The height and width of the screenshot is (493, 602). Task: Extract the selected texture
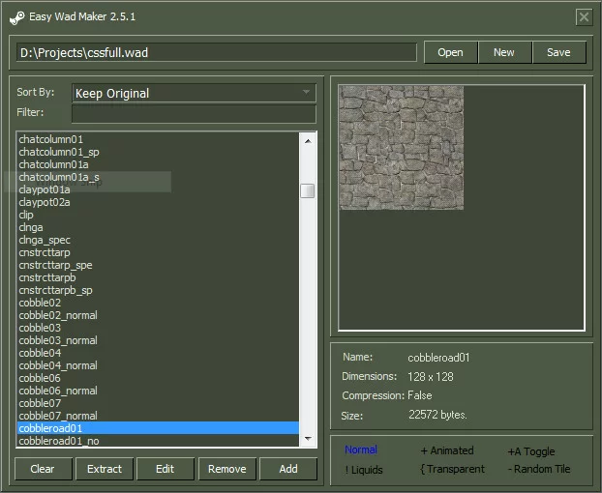pos(105,469)
